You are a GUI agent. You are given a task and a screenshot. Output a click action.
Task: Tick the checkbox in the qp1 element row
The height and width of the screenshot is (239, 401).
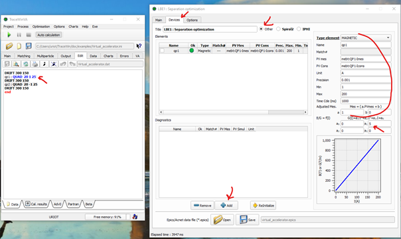pyautogui.click(x=162, y=50)
